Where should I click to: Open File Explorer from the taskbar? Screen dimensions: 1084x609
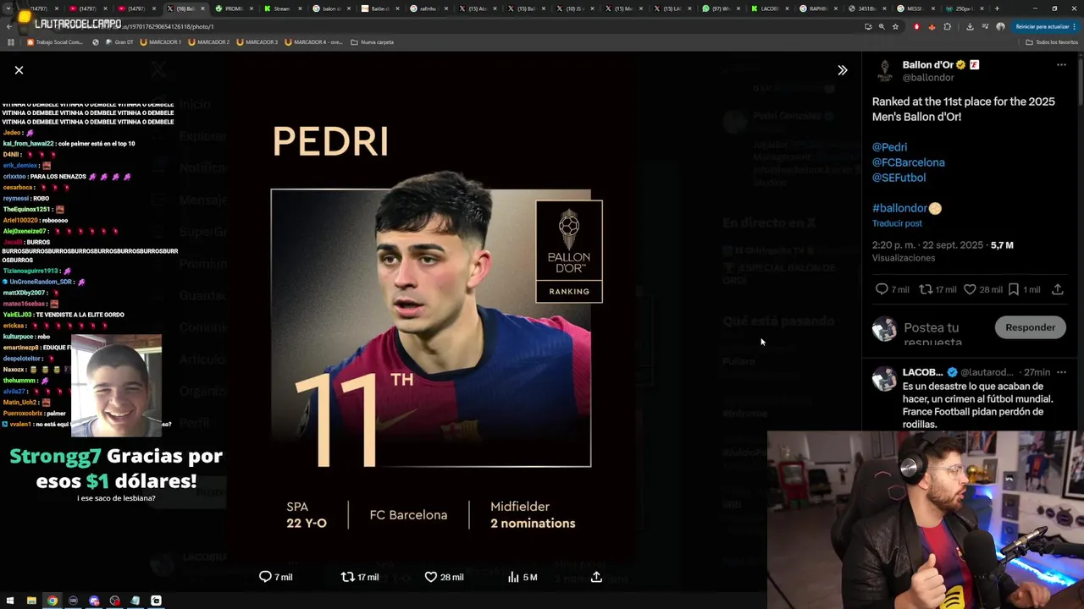(31, 601)
